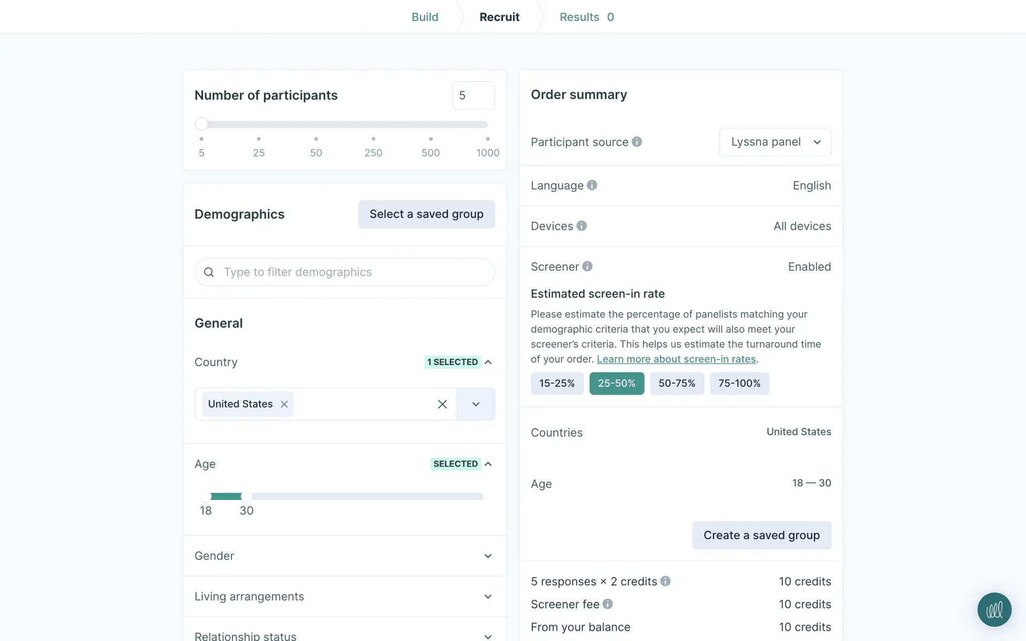The image size is (1026, 641).
Task: Switch to the Build tab
Action: coord(425,17)
